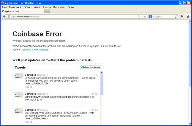Reload the page with the refresh icon
Image resolution: width=192 pixels, height=126 pixels.
[145, 16]
